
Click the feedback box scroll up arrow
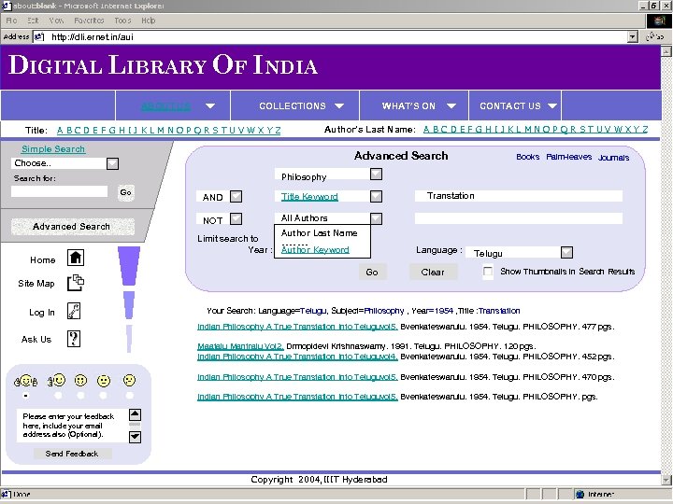(x=135, y=414)
